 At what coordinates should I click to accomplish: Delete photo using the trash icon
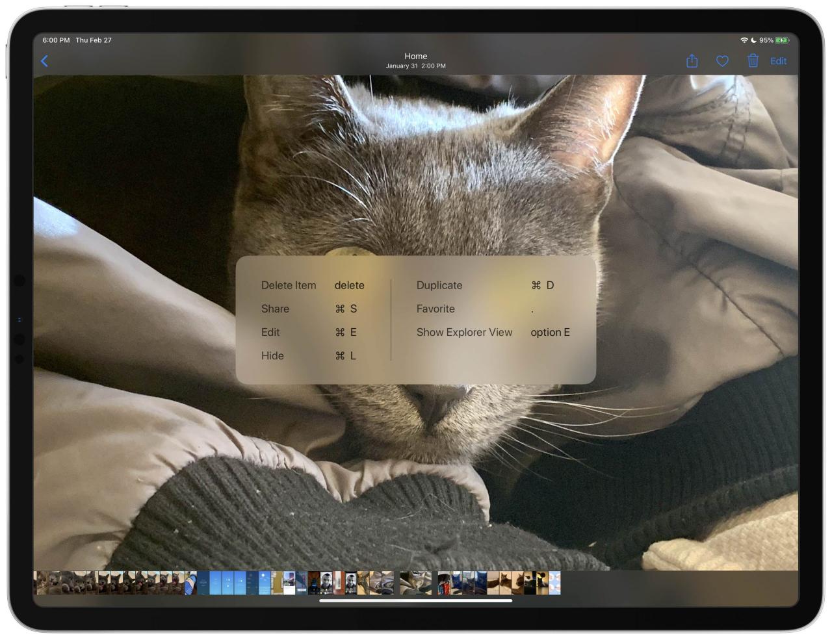753,60
